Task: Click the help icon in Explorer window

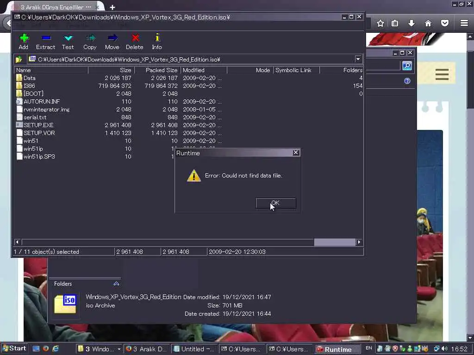Action: pyautogui.click(x=407, y=81)
